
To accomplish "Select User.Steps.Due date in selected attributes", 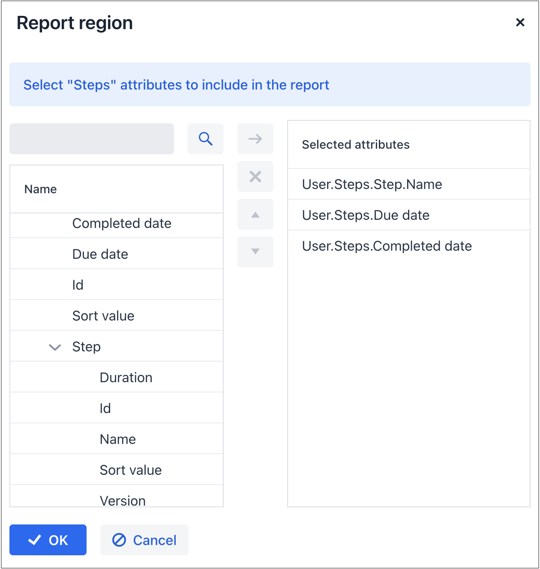I will (366, 215).
